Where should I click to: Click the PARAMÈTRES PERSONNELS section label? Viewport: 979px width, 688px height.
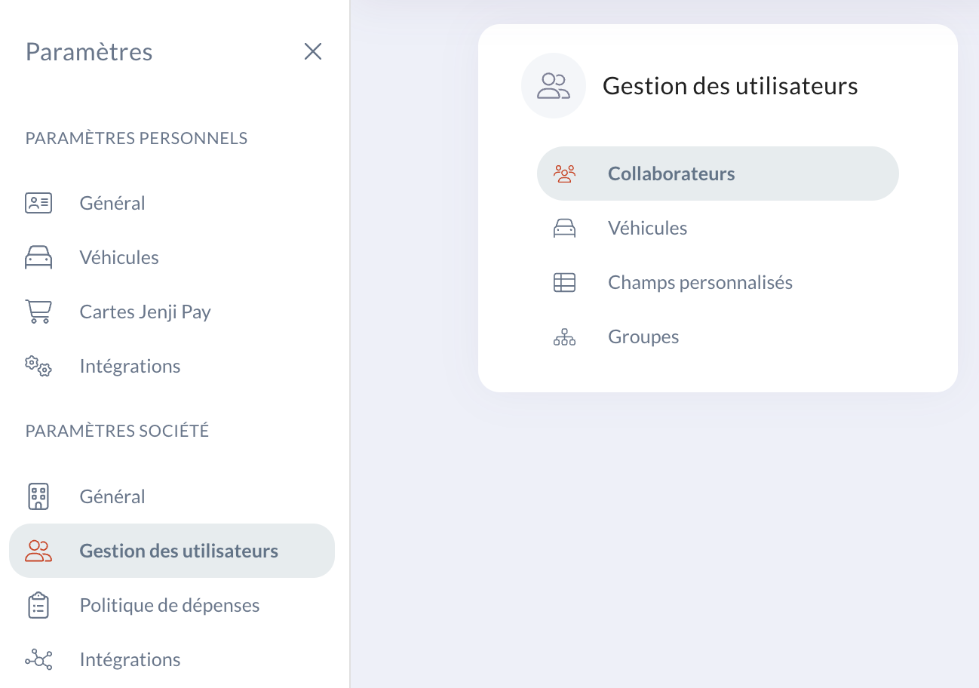pyautogui.click(x=137, y=138)
